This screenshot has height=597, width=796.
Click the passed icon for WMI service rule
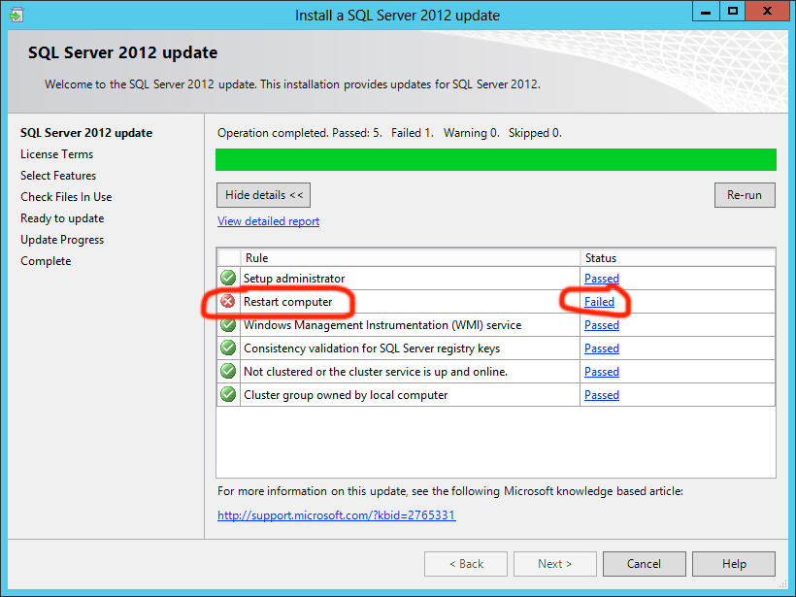[x=227, y=325]
